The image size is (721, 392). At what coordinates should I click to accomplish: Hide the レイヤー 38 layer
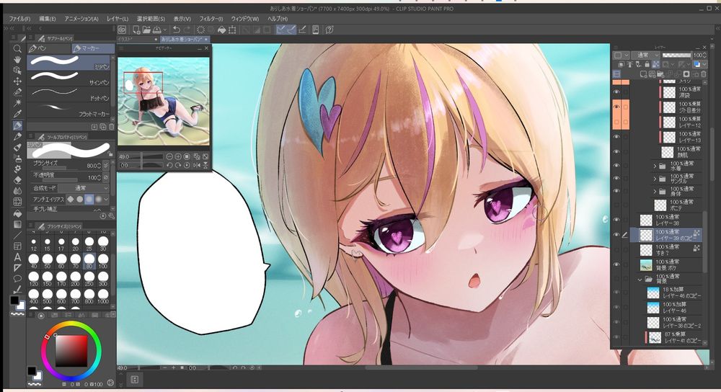tap(616, 220)
